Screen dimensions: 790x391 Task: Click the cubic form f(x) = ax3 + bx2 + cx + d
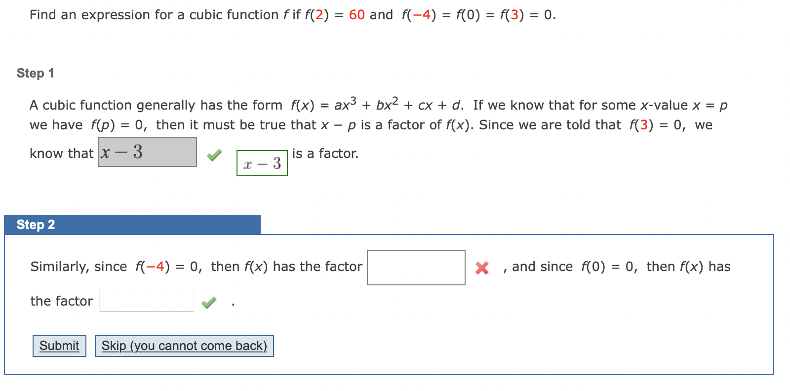pyautogui.click(x=374, y=104)
